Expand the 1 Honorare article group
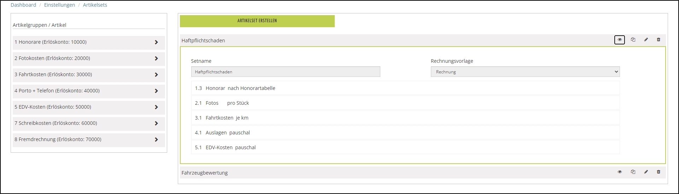Image resolution: width=679 pixels, height=194 pixels. (156, 42)
